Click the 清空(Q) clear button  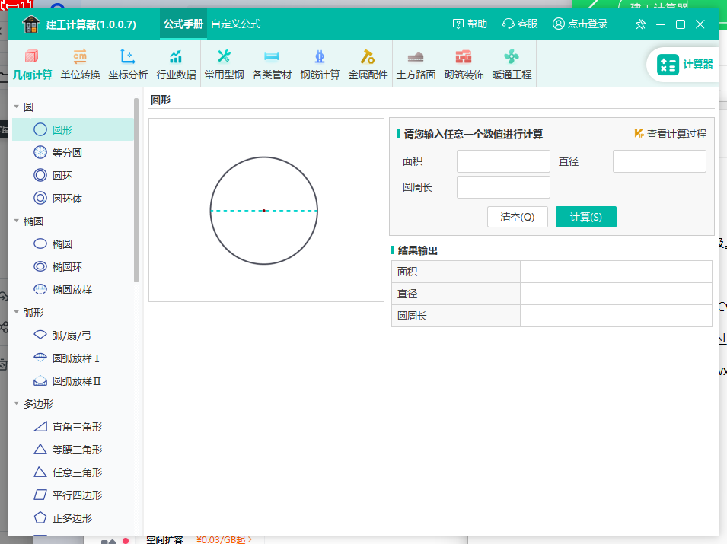point(518,217)
